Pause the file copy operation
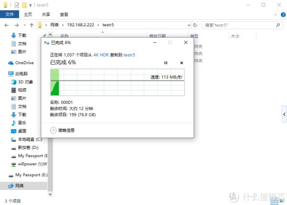Image resolution: width=287 pixels, height=205 pixels. [x=166, y=63]
